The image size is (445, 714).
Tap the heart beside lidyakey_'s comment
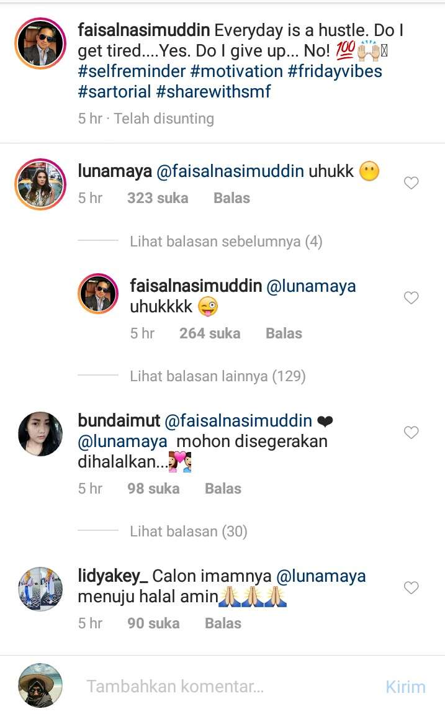[411, 588]
